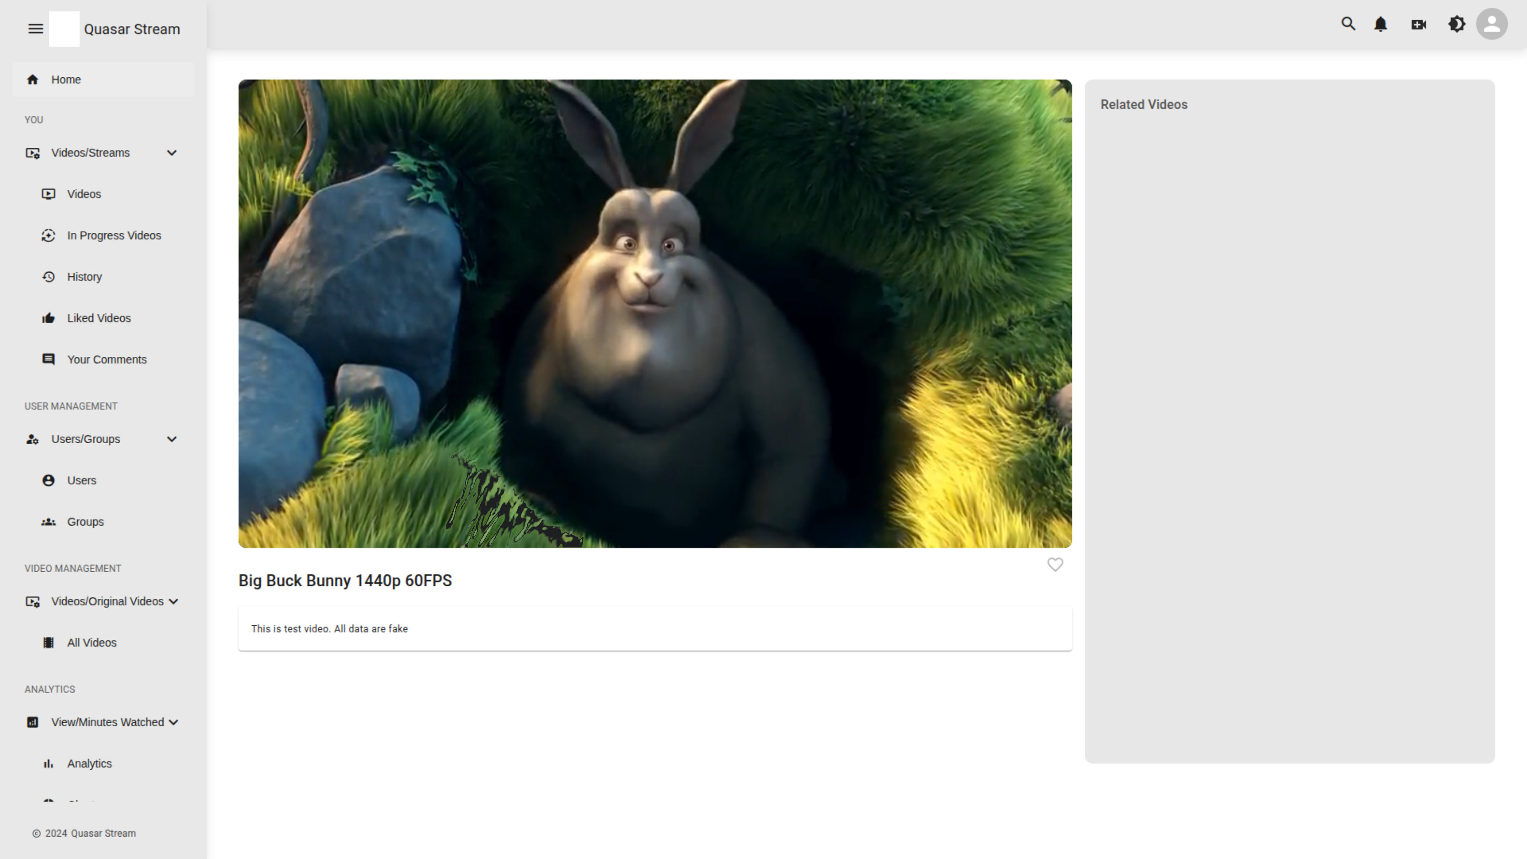Click the Quasar Stream title text
Viewport: 1527px width, 859px height.
click(132, 29)
